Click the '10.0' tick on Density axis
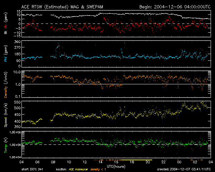The width and height of the screenshot is (215, 172). [x=17, y=72]
